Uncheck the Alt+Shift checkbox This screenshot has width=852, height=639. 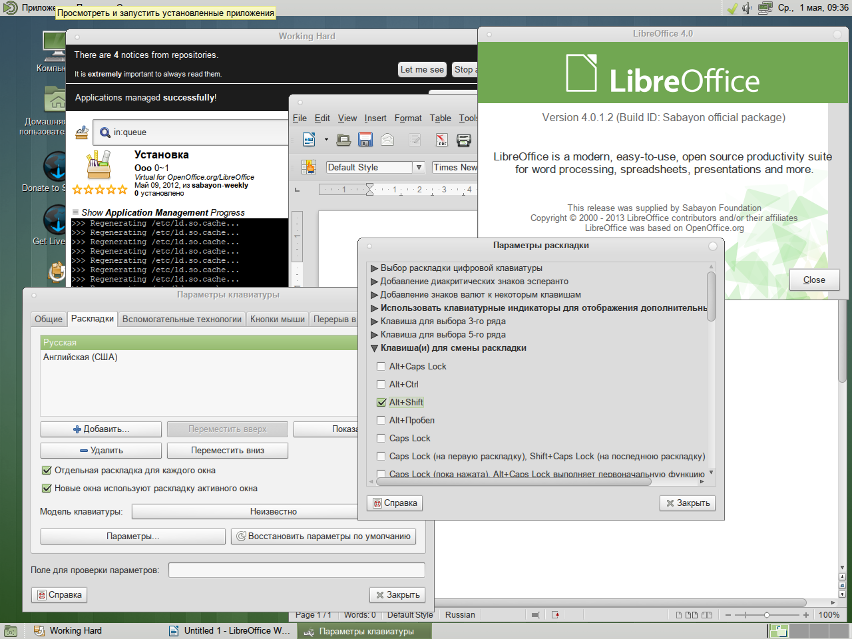coord(381,403)
